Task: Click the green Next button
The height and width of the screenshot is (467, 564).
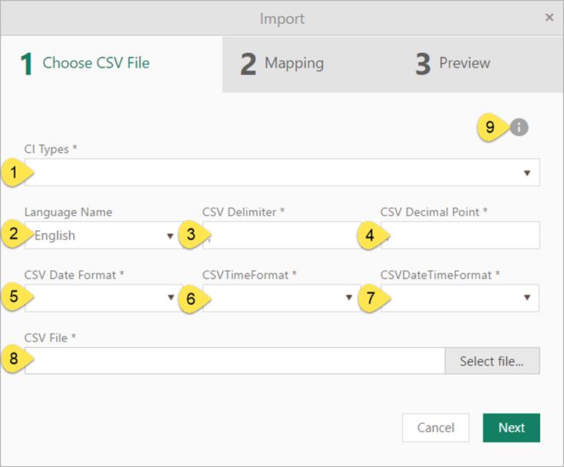Action: (x=511, y=428)
